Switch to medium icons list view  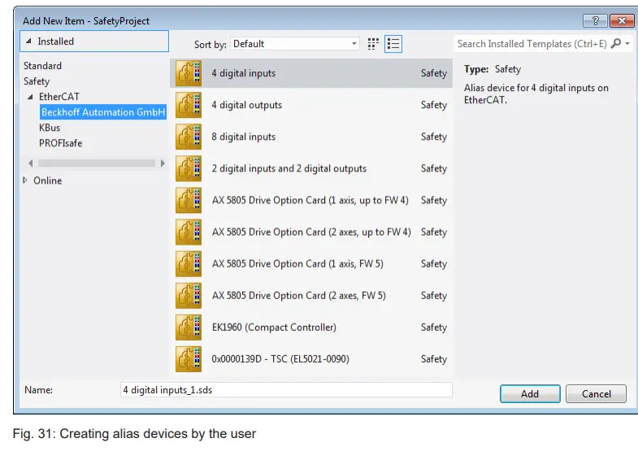[x=393, y=44]
